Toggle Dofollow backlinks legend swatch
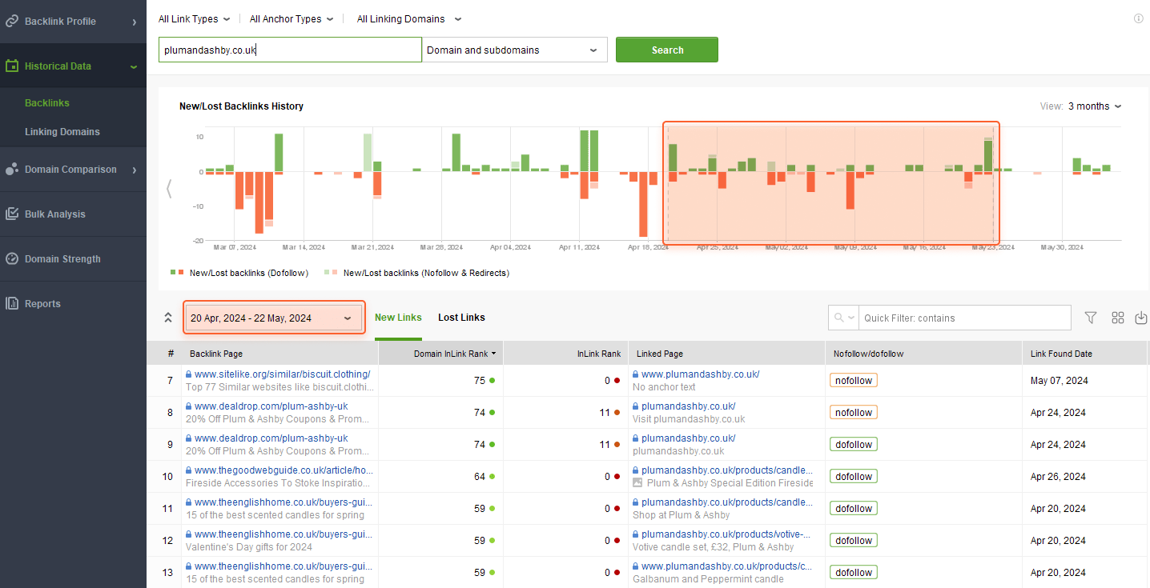This screenshot has width=1150, height=588. pyautogui.click(x=177, y=273)
